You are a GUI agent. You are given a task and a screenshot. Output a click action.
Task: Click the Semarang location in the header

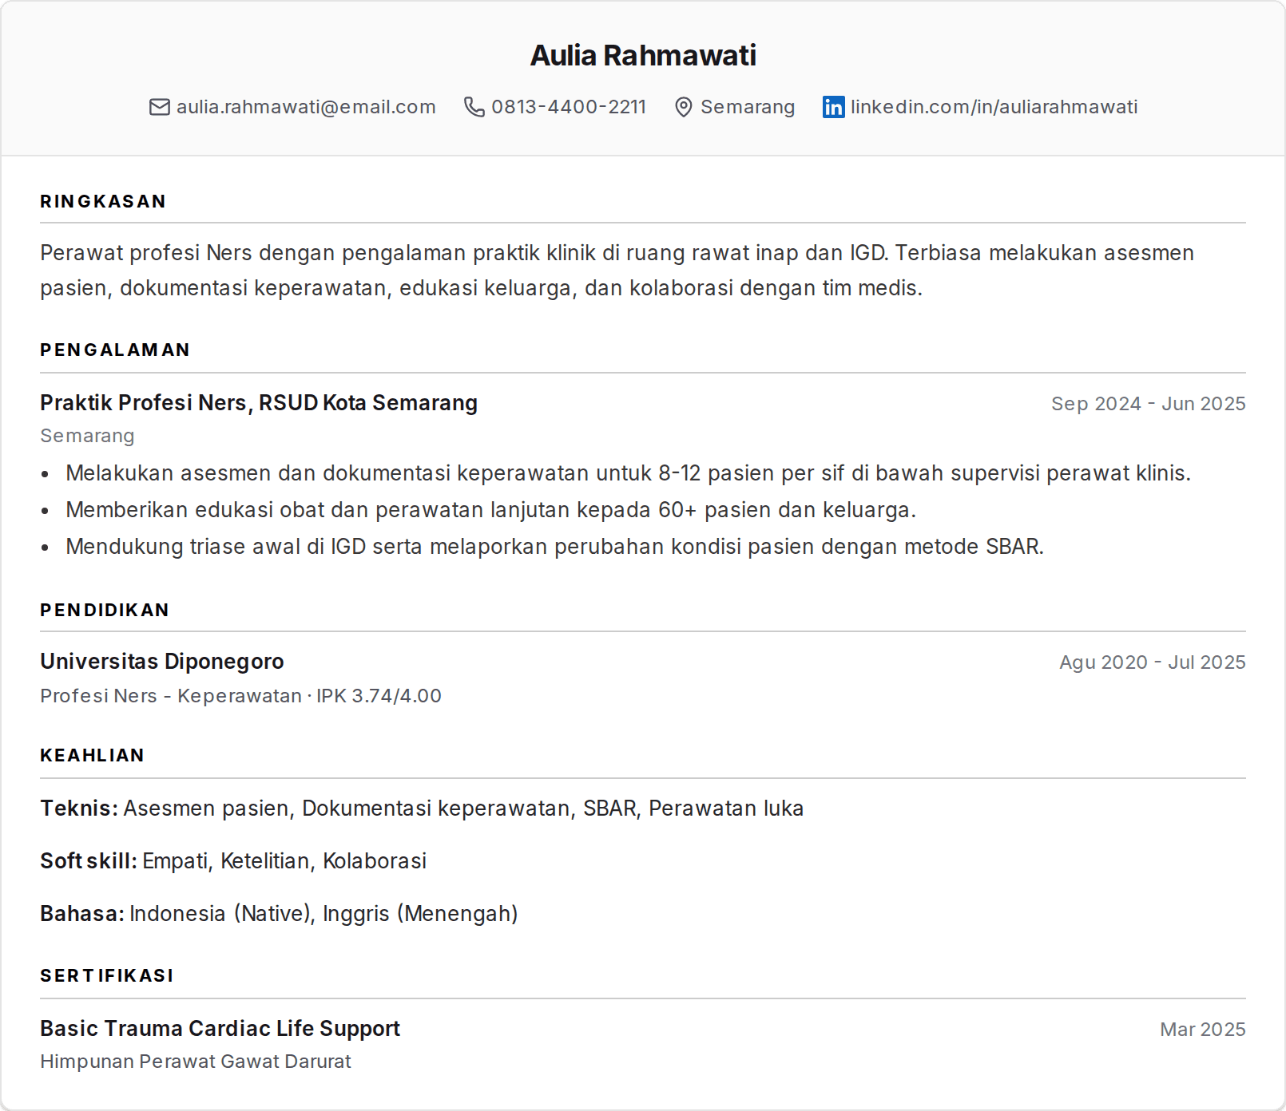[748, 107]
